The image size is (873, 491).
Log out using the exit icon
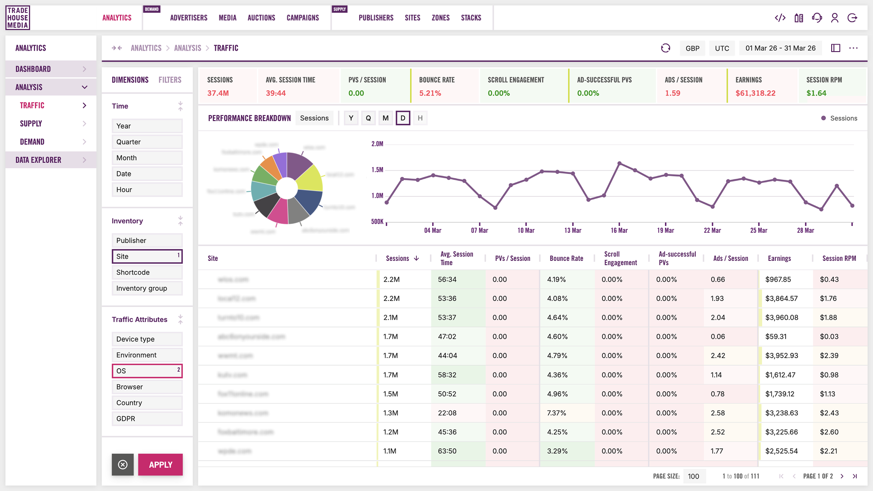[853, 17]
